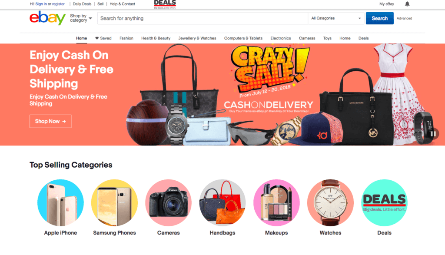Choose the Makeups category circle
This screenshot has width=445, height=255.
(276, 202)
